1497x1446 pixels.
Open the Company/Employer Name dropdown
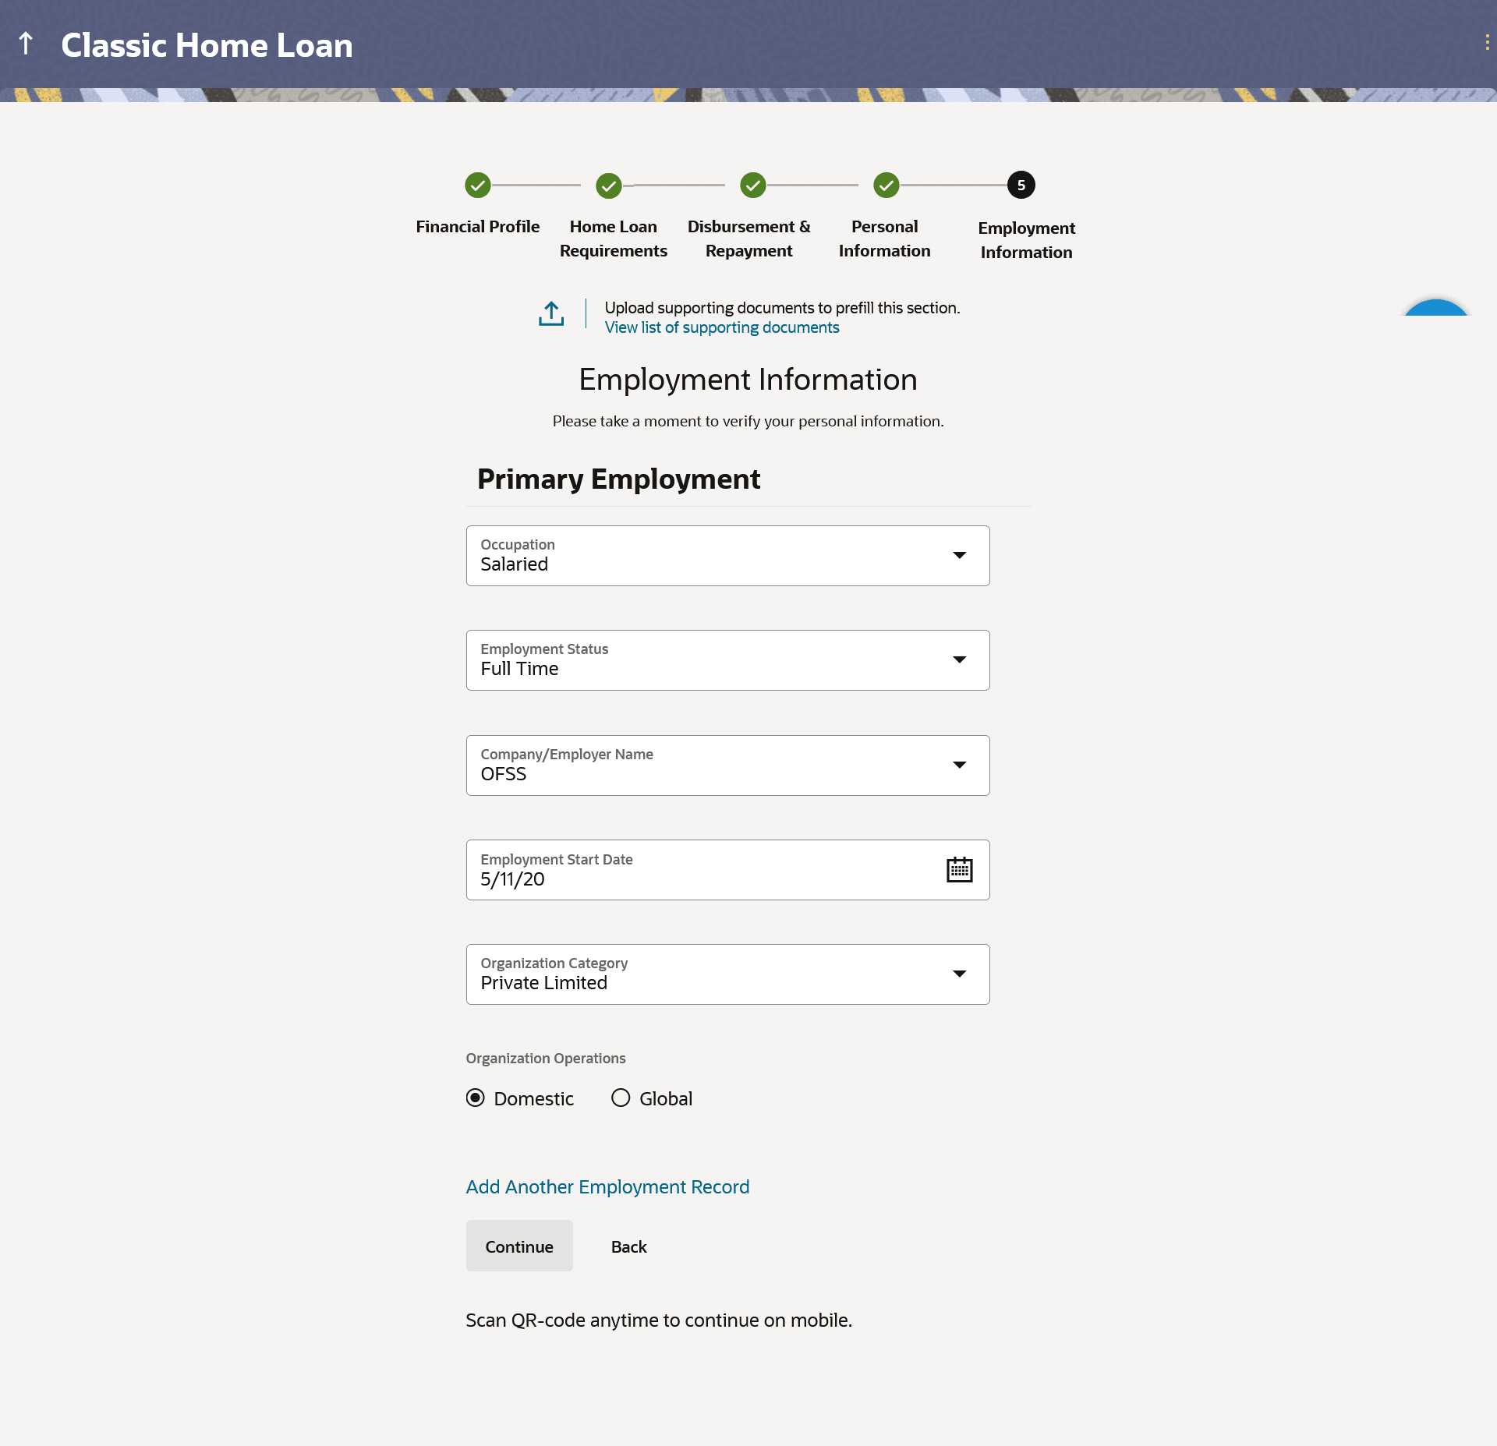(959, 765)
